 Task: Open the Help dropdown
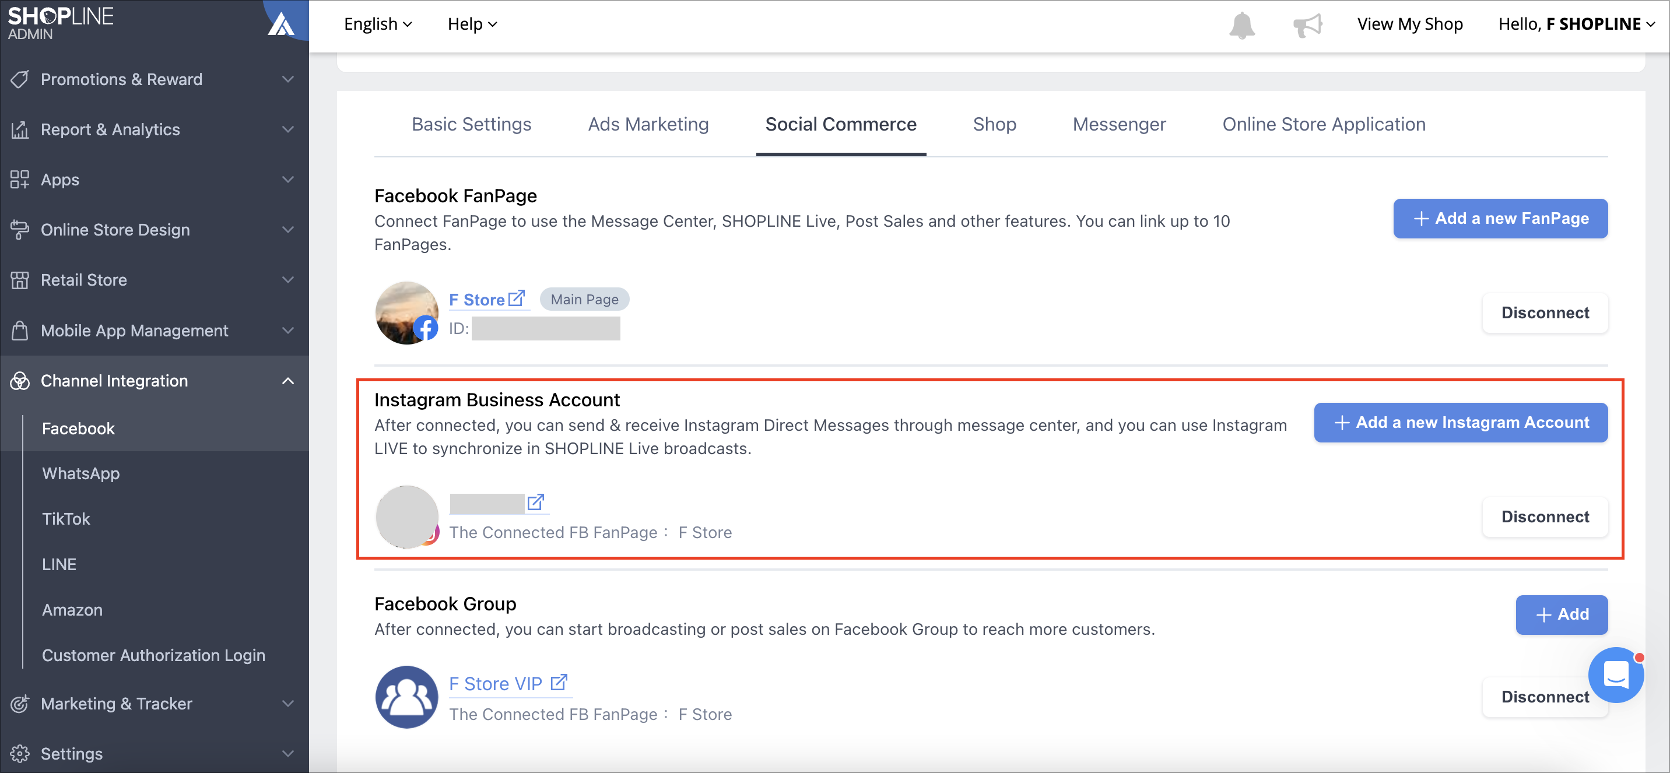coord(472,24)
